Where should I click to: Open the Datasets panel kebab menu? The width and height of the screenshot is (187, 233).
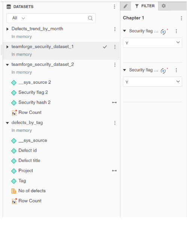115,6
